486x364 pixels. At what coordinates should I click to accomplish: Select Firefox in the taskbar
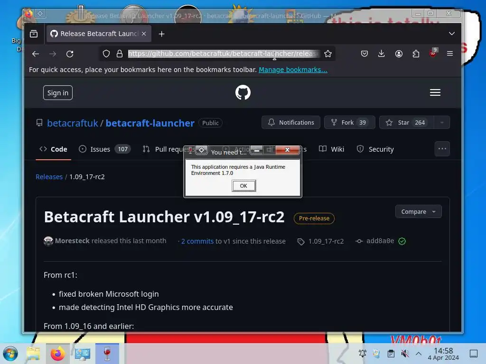click(57, 354)
